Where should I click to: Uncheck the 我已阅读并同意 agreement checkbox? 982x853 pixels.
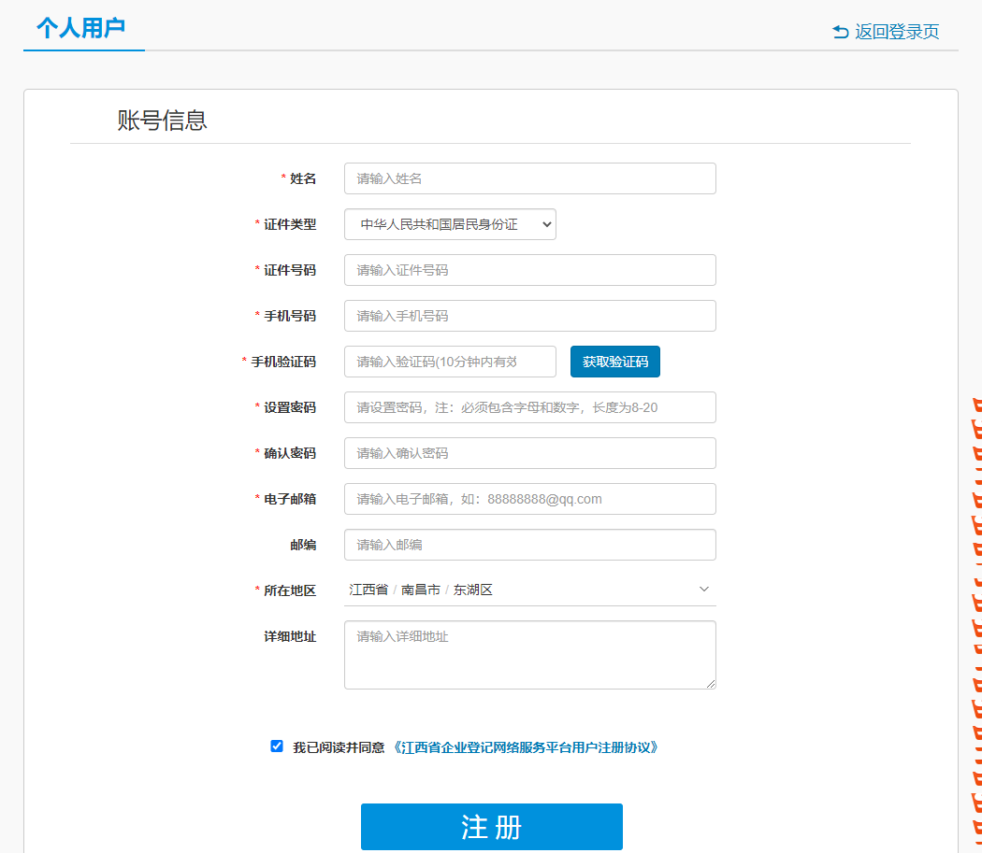(277, 746)
